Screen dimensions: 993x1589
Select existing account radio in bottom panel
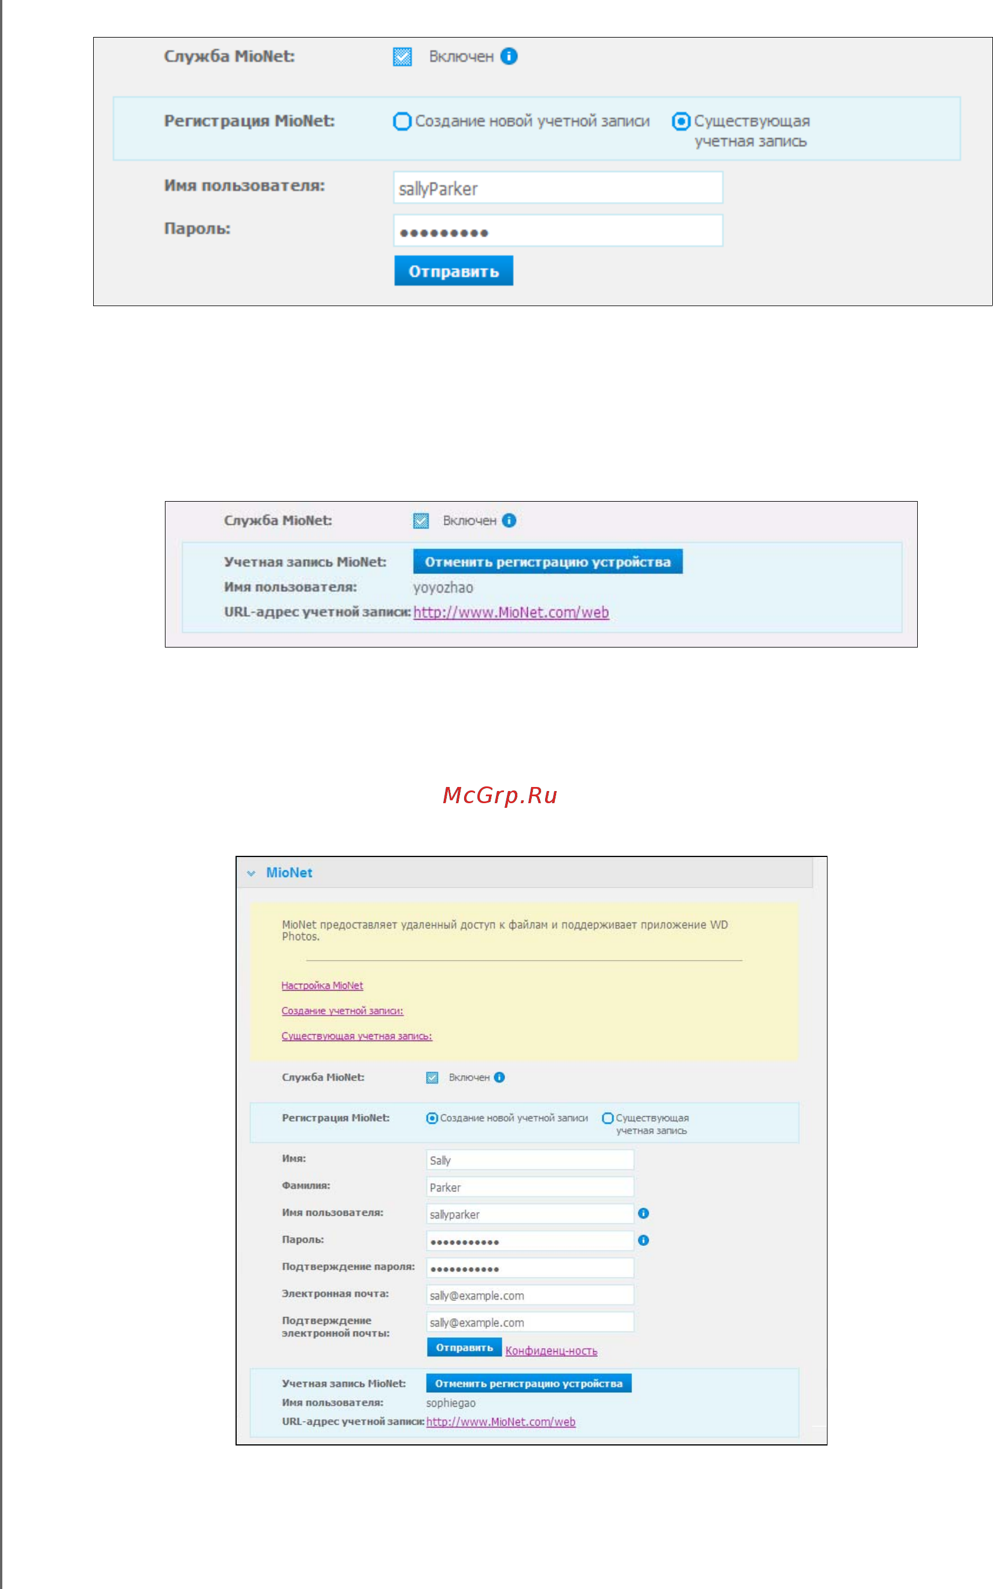pos(608,1118)
